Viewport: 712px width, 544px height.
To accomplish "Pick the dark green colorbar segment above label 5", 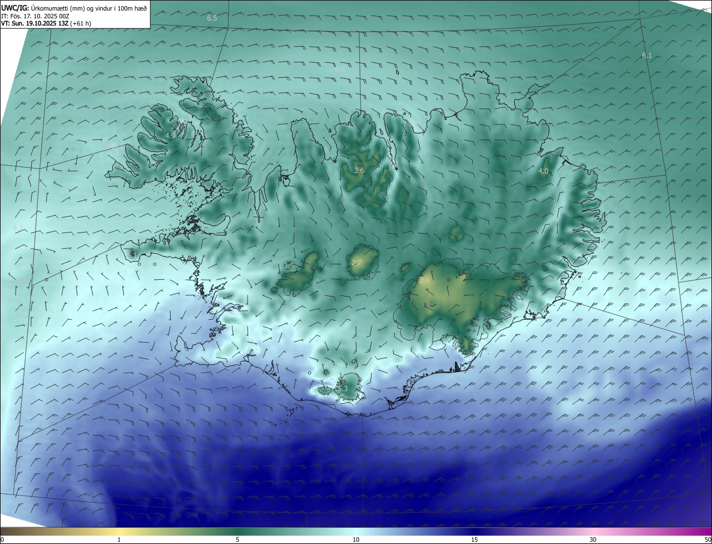I will pyautogui.click(x=238, y=531).
